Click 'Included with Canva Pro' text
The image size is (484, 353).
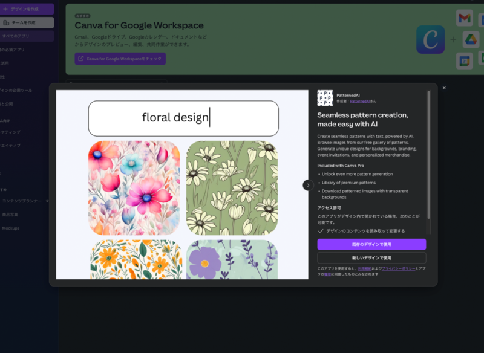coord(341,166)
